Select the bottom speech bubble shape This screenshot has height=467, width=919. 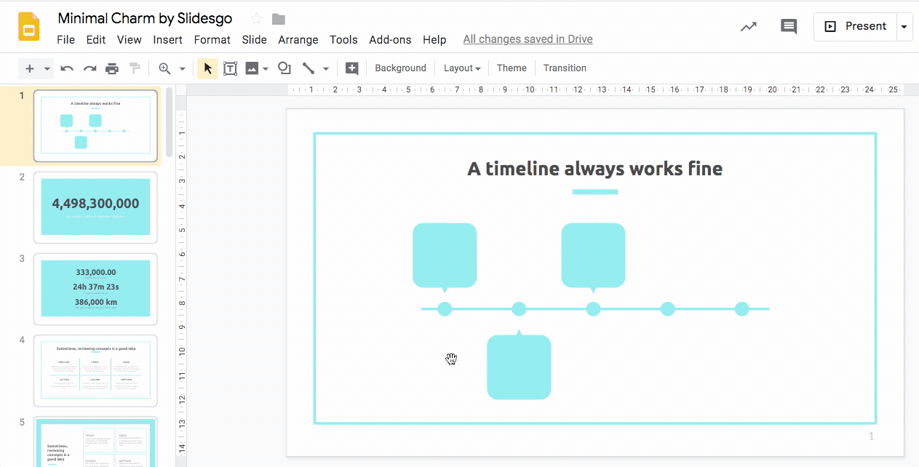pos(519,365)
